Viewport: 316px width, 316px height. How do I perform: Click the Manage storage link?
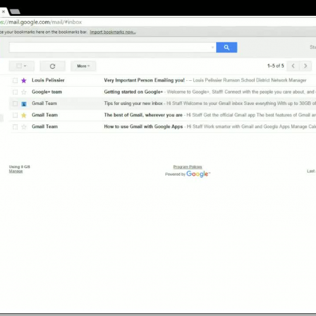click(x=16, y=171)
